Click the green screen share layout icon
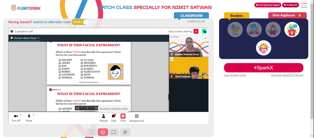 coord(204,31)
